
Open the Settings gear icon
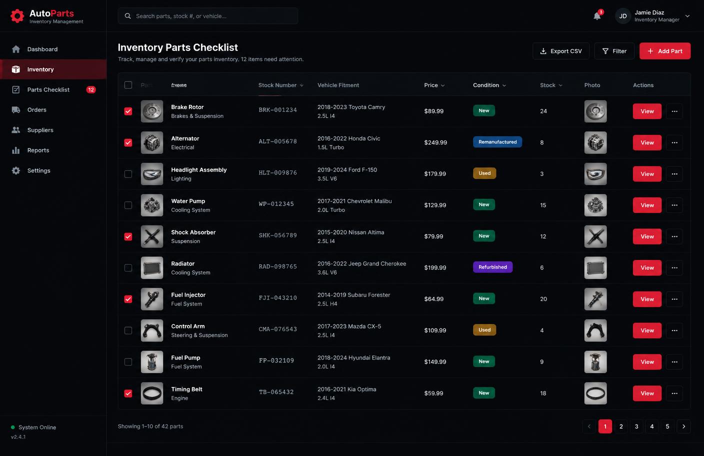pos(16,170)
